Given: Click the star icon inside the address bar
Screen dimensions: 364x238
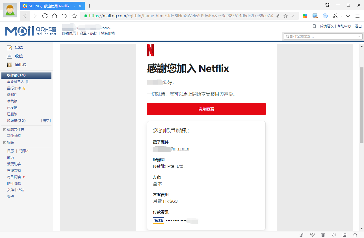Looking at the screenshot, I should pyautogui.click(x=285, y=16).
